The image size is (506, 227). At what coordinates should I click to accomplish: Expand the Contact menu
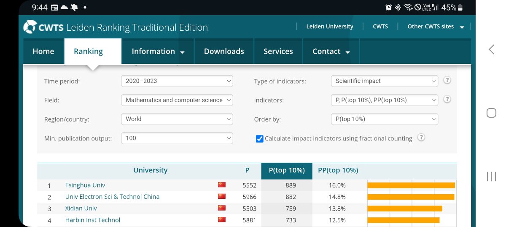[x=331, y=51]
